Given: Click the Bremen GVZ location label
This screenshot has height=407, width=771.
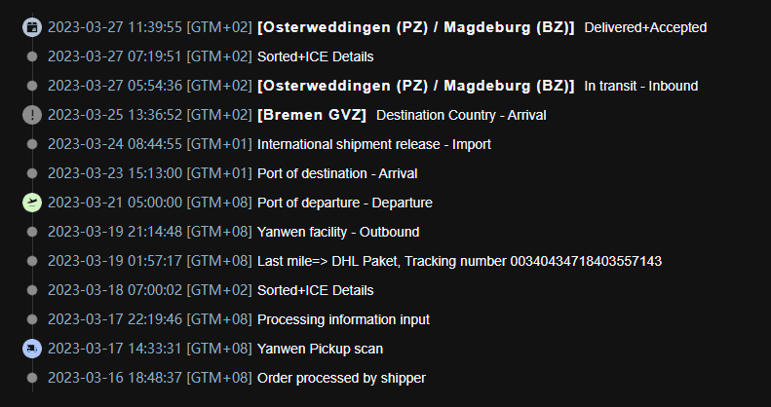Looking at the screenshot, I should [x=312, y=115].
